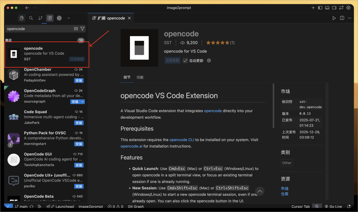
Task: Open the extension manage gear icon
Action: 209,60
